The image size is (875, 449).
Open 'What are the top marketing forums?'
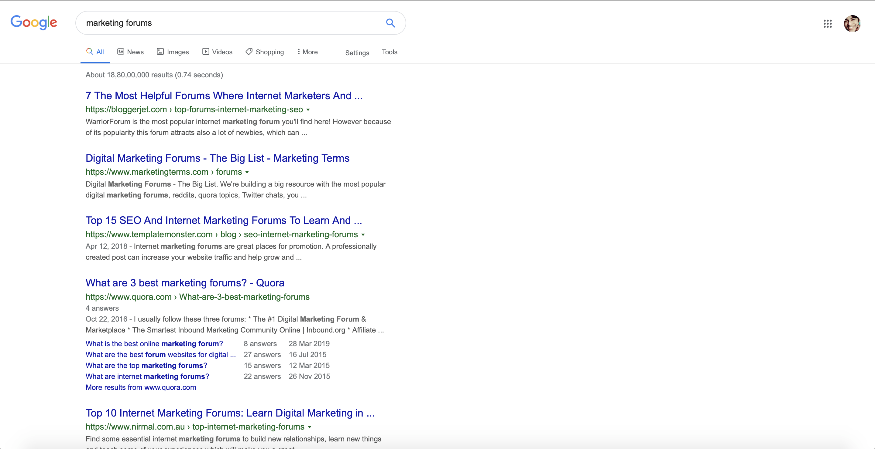146,365
